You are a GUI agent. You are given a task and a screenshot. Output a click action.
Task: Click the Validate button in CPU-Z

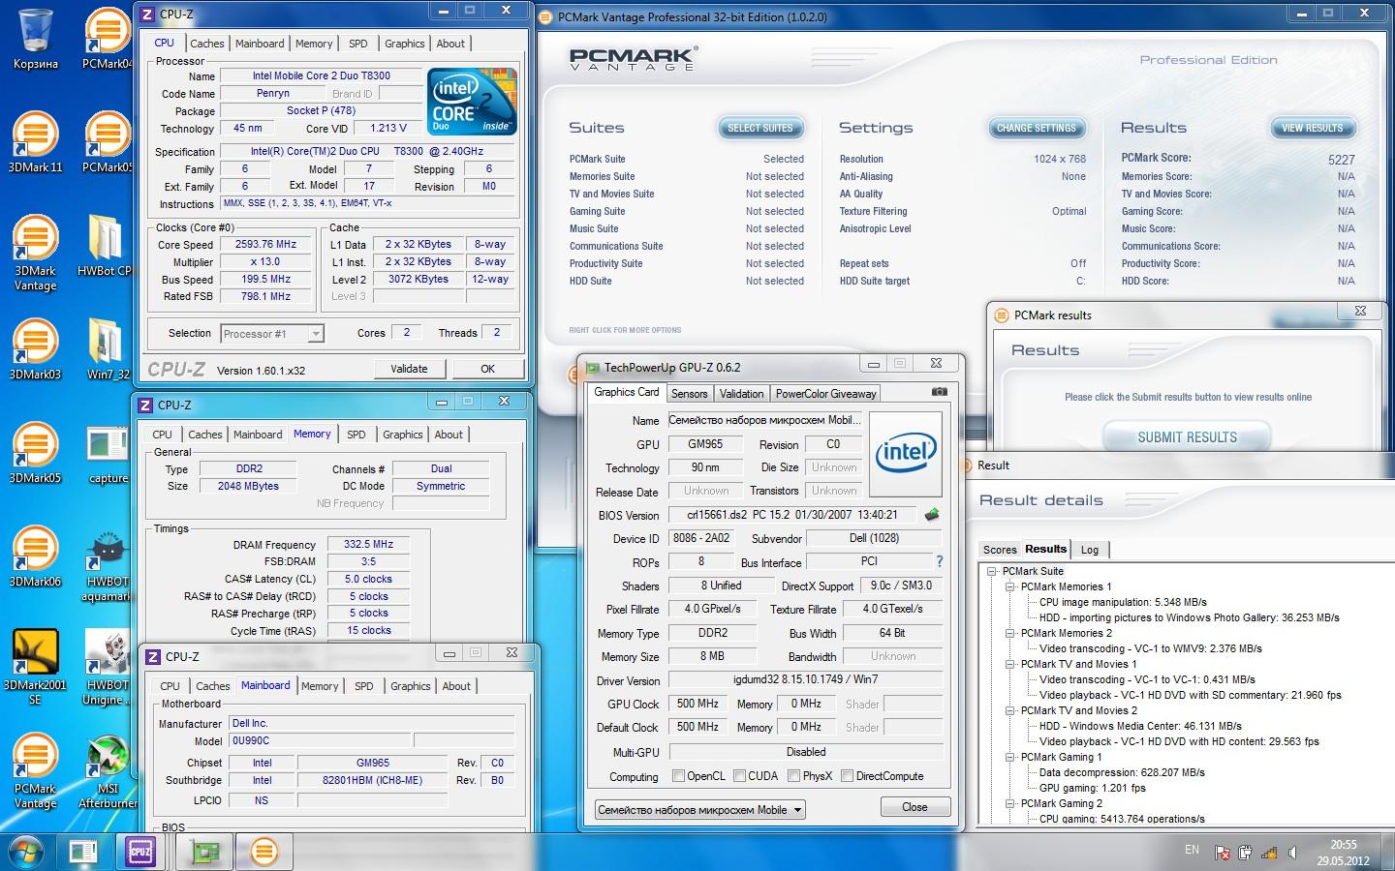pyautogui.click(x=409, y=369)
